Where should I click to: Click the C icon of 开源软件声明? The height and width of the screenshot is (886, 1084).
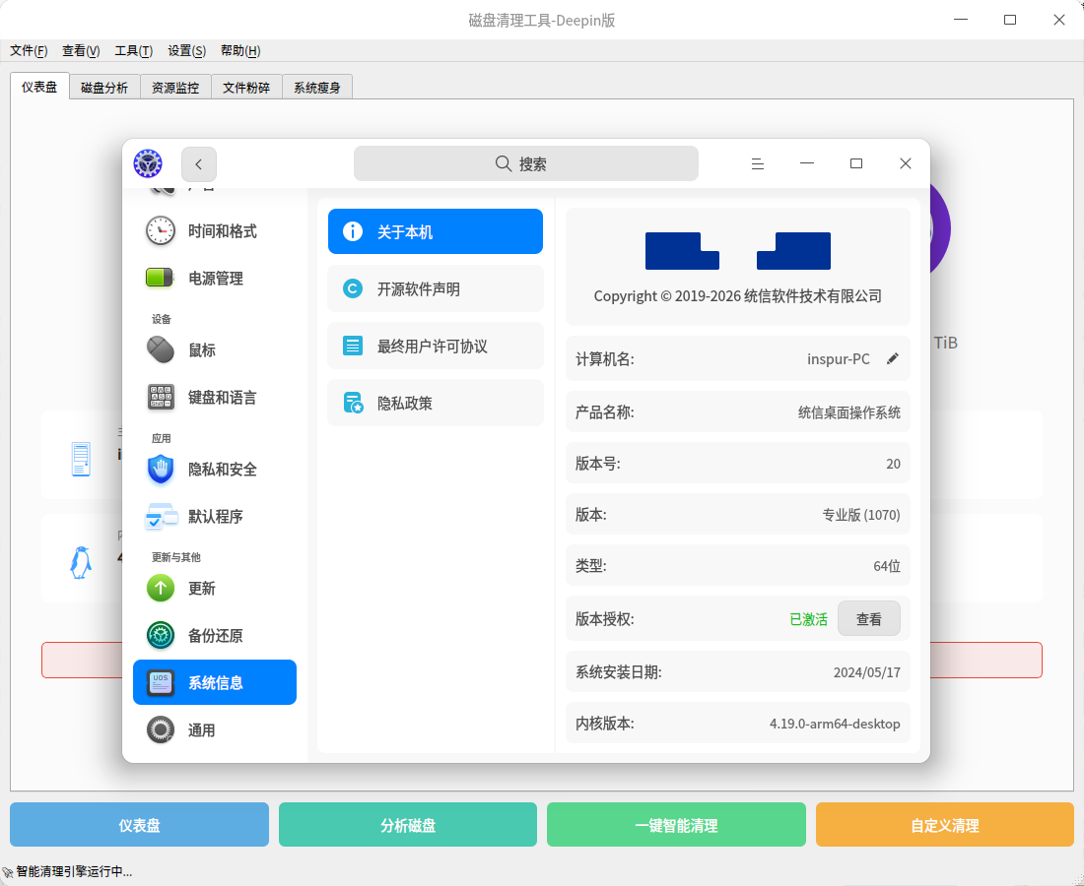coord(353,288)
